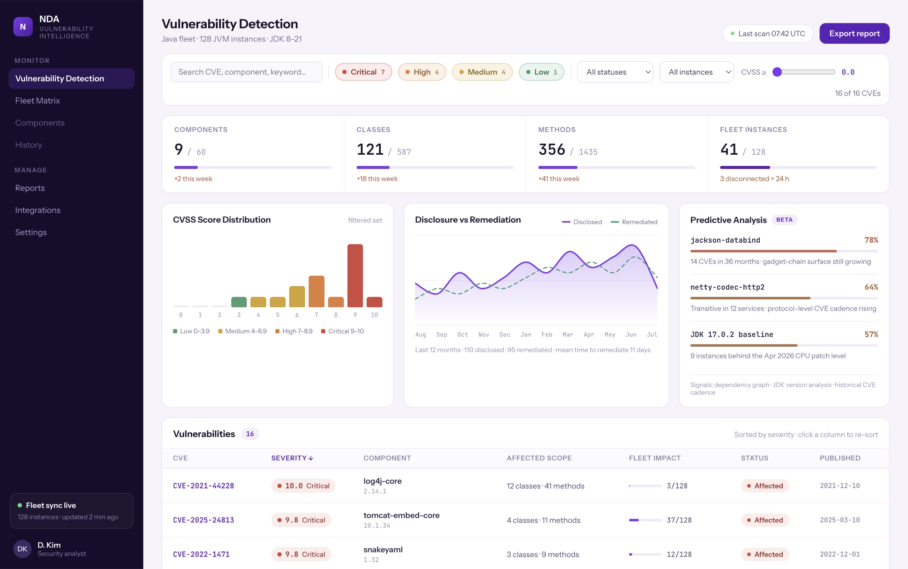Open CVE-2022-1471 details link

click(x=201, y=554)
